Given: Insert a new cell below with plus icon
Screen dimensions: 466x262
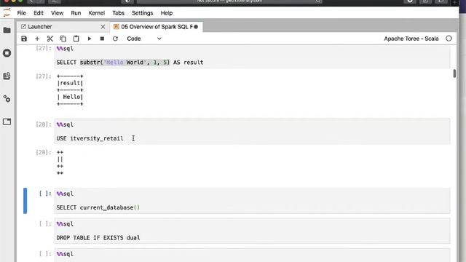Looking at the screenshot, I should [x=37, y=39].
